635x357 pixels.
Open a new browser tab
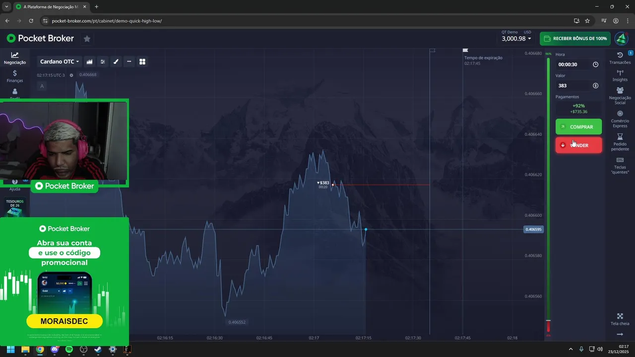point(96,7)
